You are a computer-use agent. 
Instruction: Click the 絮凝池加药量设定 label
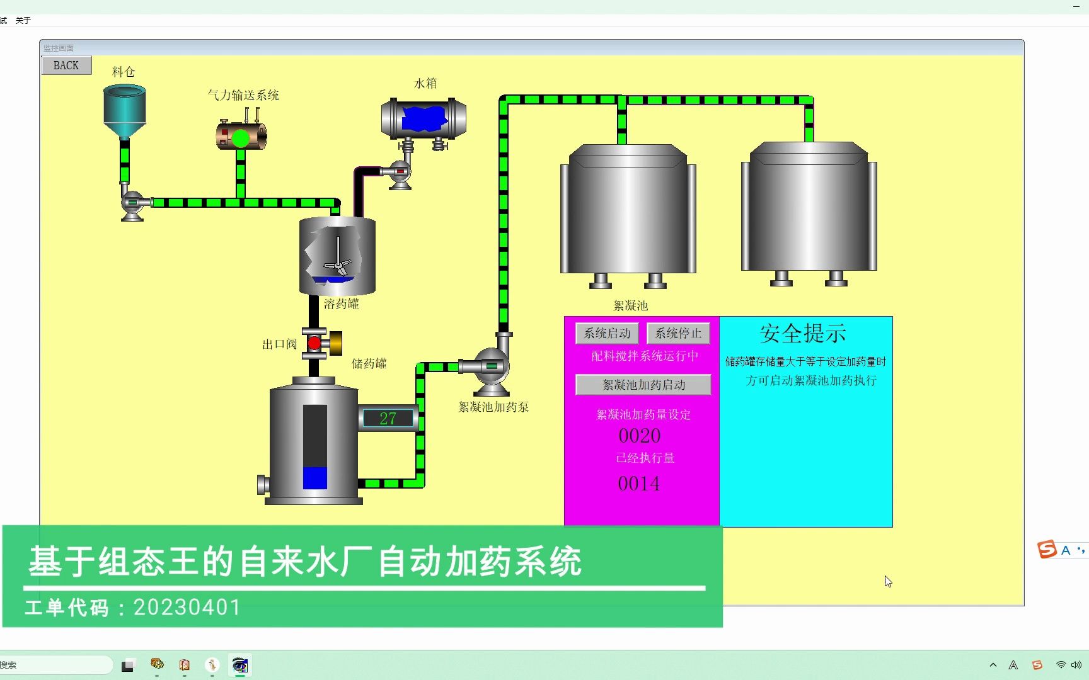coord(643,414)
